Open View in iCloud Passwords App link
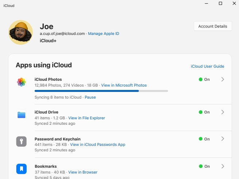Screen dimensions: 239x179 [x=98, y=144]
